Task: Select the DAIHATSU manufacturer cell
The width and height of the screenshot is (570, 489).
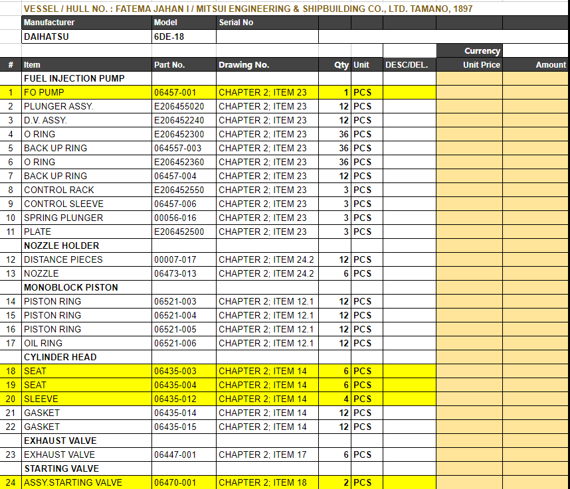Action: [86, 36]
